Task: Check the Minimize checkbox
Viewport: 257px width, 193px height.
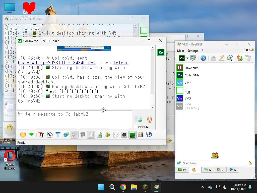Action: [x=136, y=127]
